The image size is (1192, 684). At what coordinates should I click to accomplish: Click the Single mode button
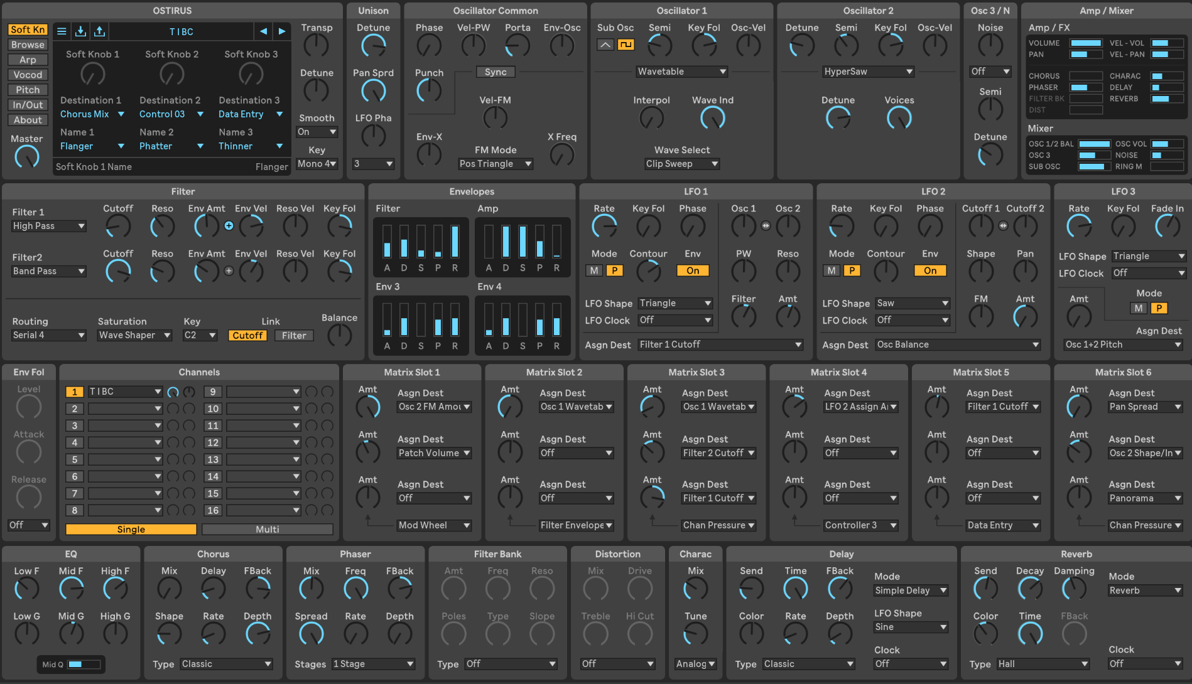[x=131, y=530]
